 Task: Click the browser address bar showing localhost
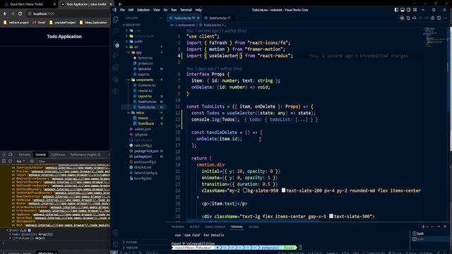[68, 13]
